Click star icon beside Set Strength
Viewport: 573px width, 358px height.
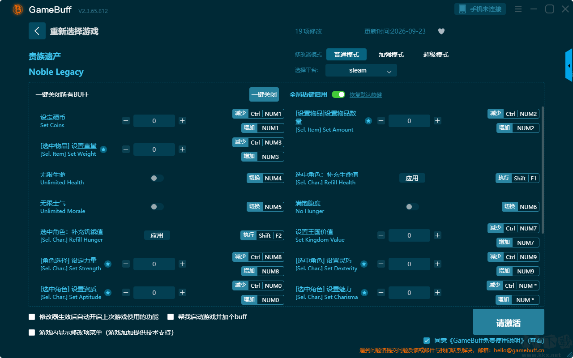(108, 264)
